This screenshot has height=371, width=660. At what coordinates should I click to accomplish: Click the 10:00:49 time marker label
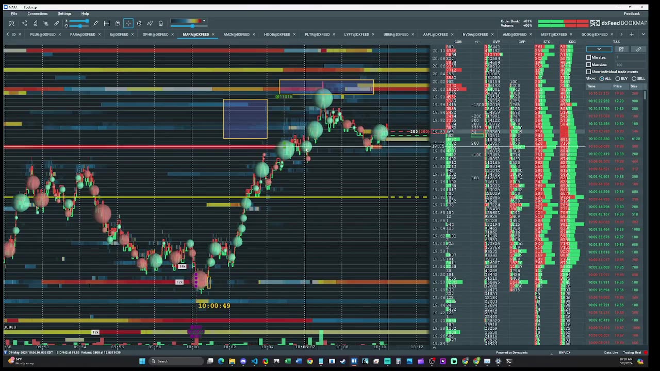[214, 306]
